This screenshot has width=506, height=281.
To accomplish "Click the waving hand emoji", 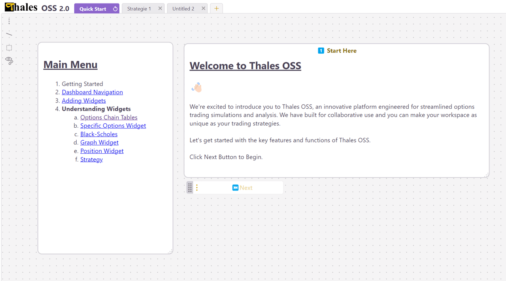I will [x=196, y=87].
